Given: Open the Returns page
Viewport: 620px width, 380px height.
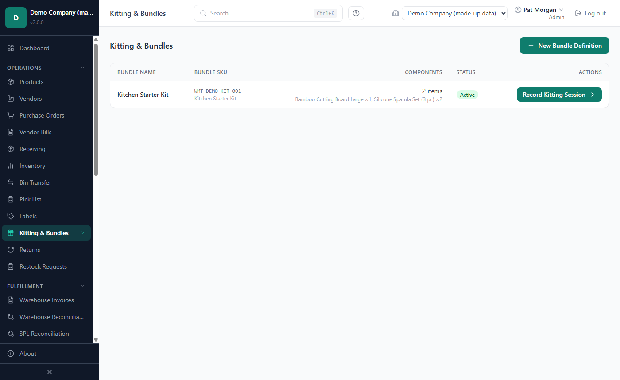Looking at the screenshot, I should coord(46,250).
